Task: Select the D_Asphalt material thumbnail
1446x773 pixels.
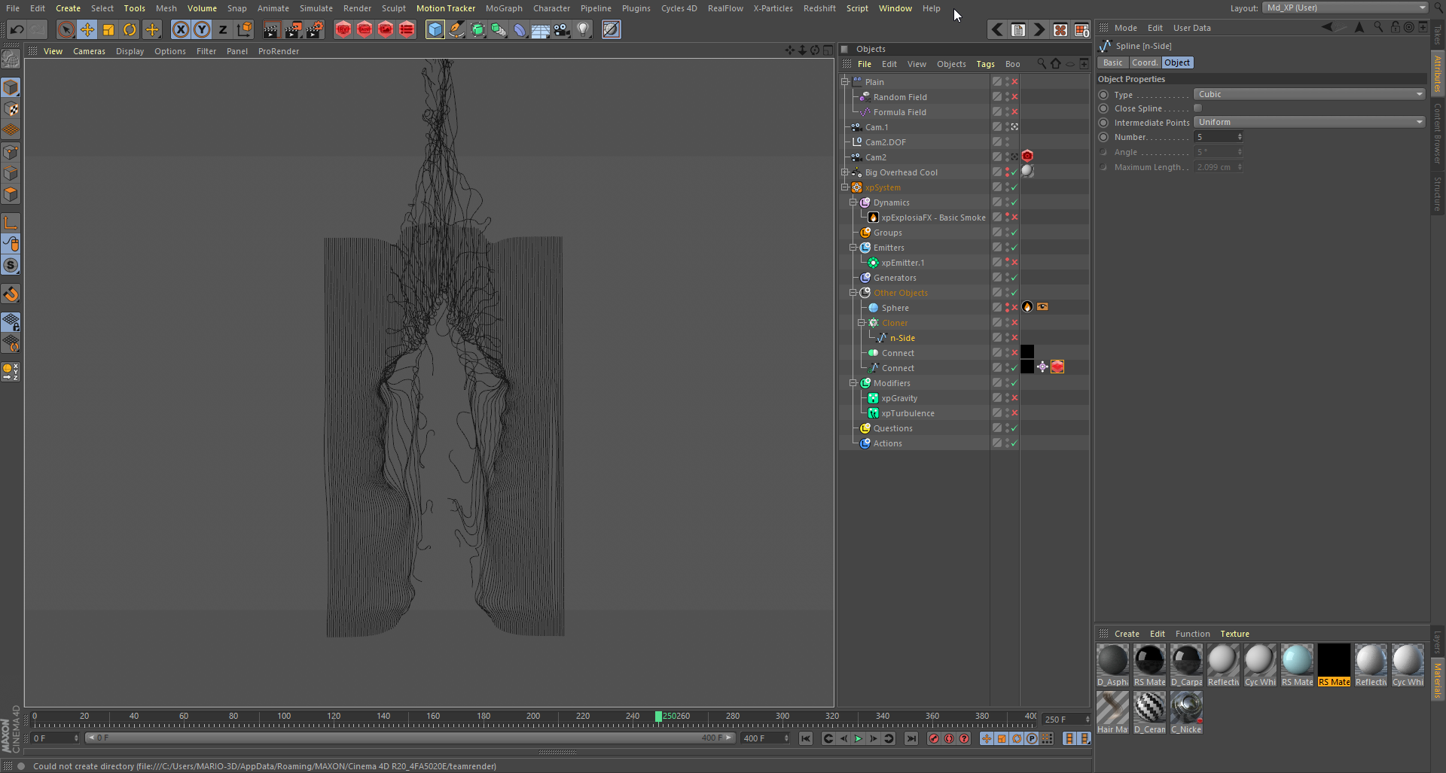Action: 1112,665
